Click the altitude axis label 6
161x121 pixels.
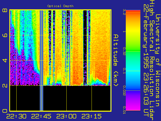coord(5,35)
